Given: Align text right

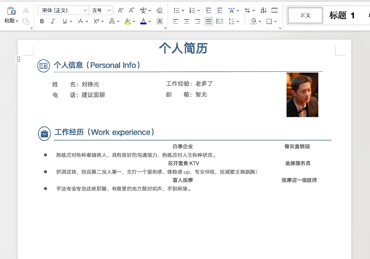Looking at the screenshot, I should click(x=198, y=21).
